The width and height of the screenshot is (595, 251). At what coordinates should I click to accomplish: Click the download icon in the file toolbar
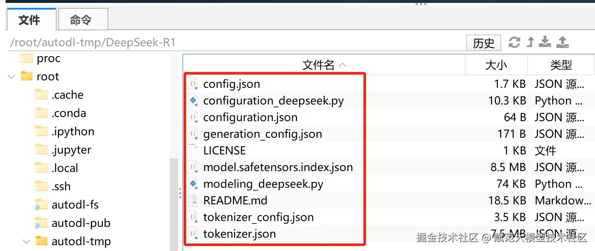click(x=545, y=42)
